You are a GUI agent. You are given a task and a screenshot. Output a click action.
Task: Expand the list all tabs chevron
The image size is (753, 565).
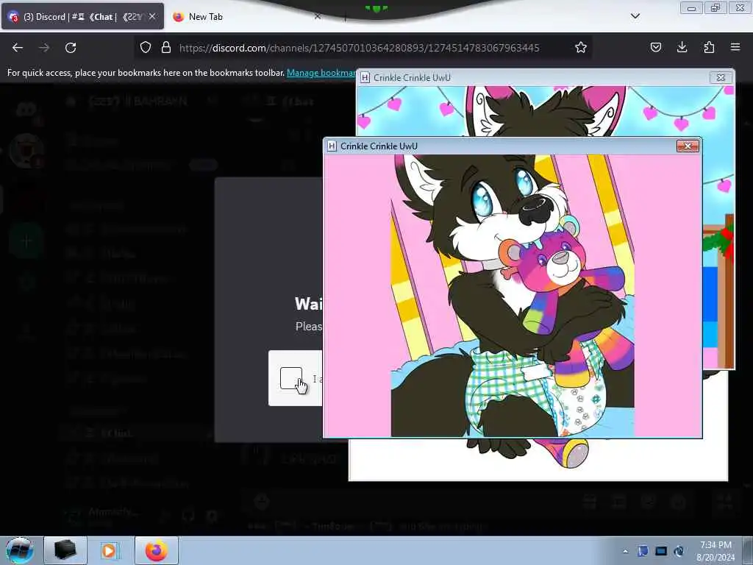pos(635,16)
